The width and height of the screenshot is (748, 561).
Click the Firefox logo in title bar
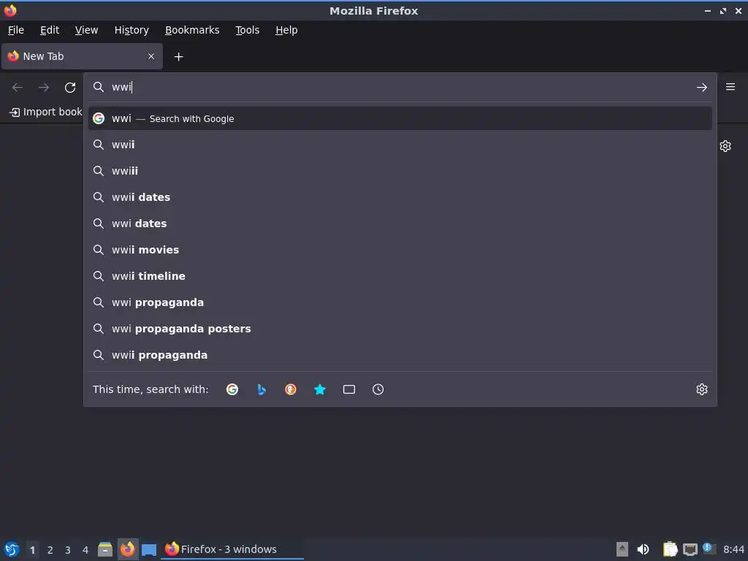point(10,10)
